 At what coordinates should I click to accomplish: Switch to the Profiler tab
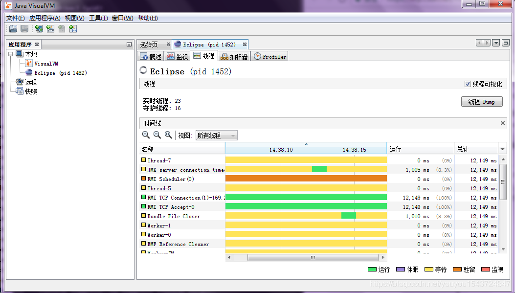pyautogui.click(x=270, y=57)
